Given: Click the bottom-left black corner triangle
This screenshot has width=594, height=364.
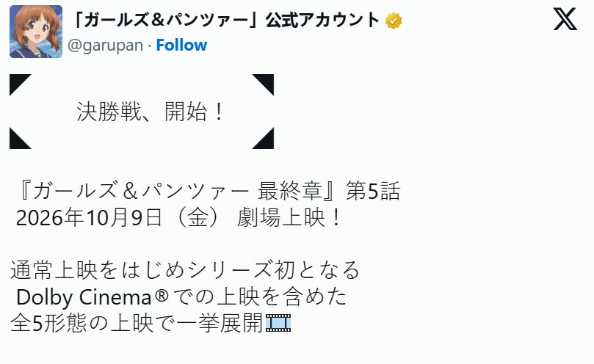Looking at the screenshot, I should (21, 138).
